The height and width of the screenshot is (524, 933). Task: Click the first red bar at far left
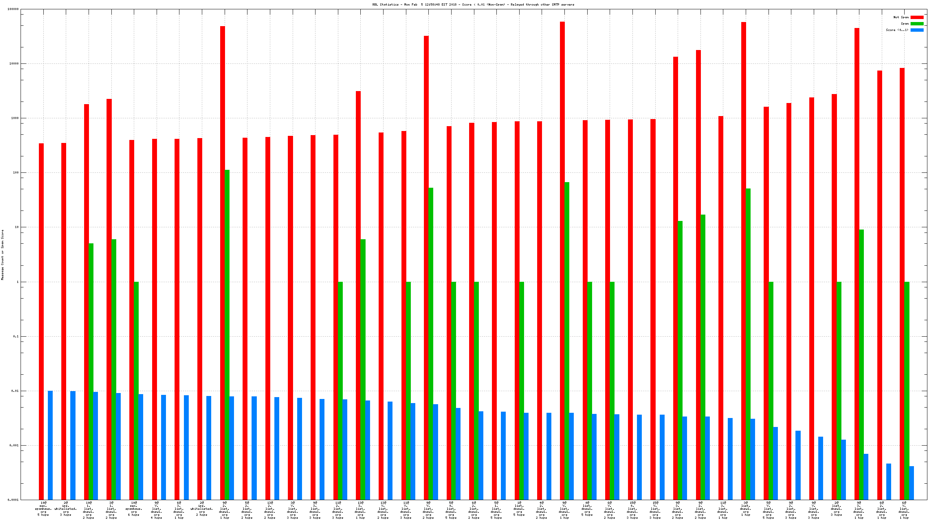tap(41, 321)
